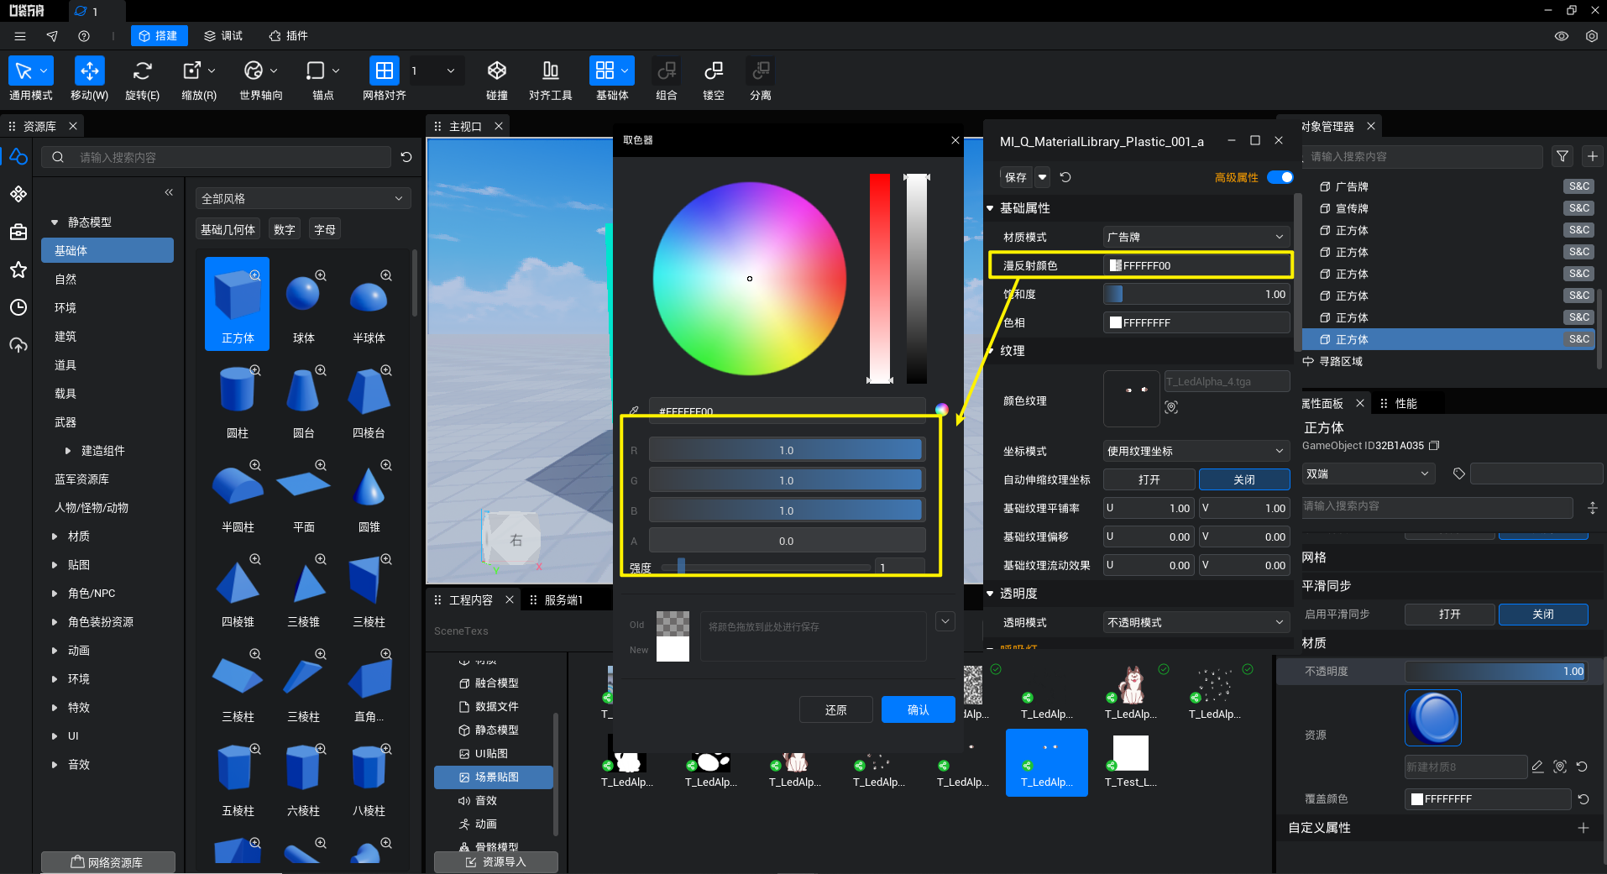Click the 资源库 search input field

pyautogui.click(x=217, y=157)
